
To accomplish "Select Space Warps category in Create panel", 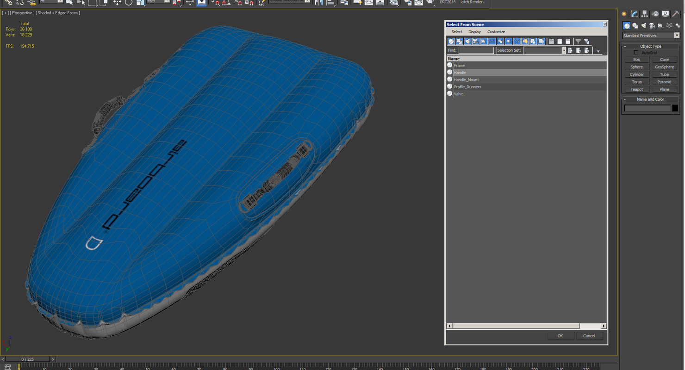I will [x=669, y=26].
